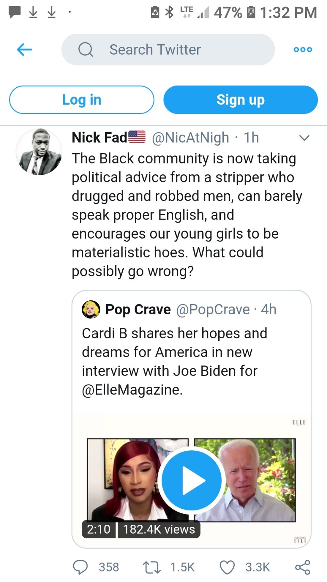Visit the @NicAtNigh handle
Image resolution: width=327 pixels, height=582 pixels.
(190, 138)
